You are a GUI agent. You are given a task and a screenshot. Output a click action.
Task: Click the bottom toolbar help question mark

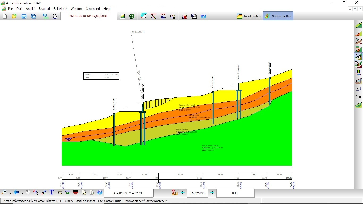click(100, 192)
